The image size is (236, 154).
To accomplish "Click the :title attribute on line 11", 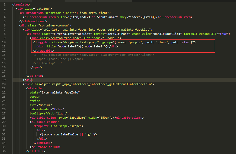I will tap(50, 46).
